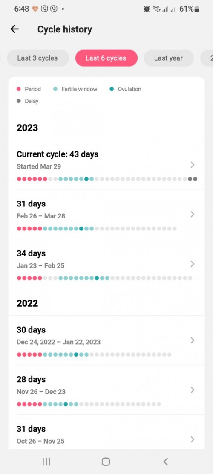
Task: Open the 28 days cycle entry
Action: pos(106,390)
